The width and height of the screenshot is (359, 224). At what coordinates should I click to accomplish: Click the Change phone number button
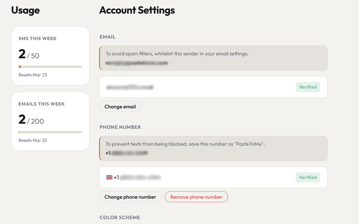tap(130, 197)
